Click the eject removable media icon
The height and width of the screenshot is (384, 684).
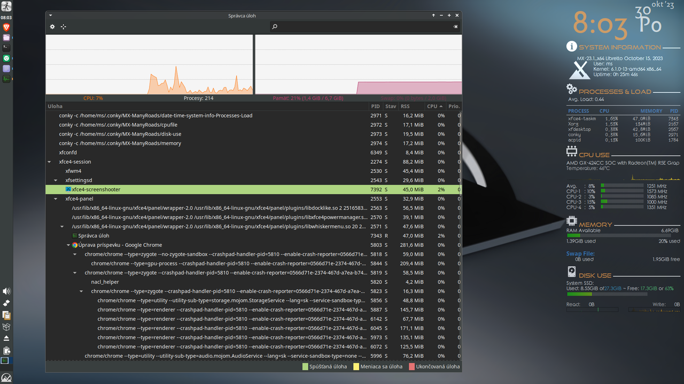click(6, 338)
